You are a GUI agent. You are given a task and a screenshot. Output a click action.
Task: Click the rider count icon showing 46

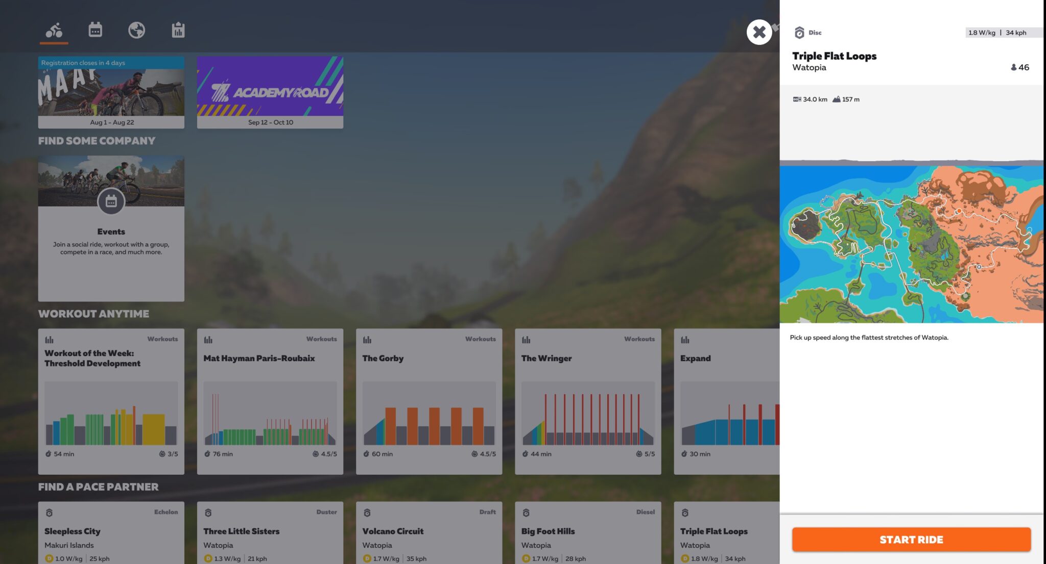pos(1015,67)
